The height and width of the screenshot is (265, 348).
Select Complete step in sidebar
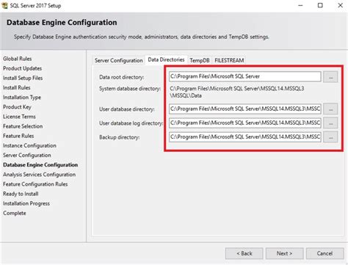click(15, 213)
